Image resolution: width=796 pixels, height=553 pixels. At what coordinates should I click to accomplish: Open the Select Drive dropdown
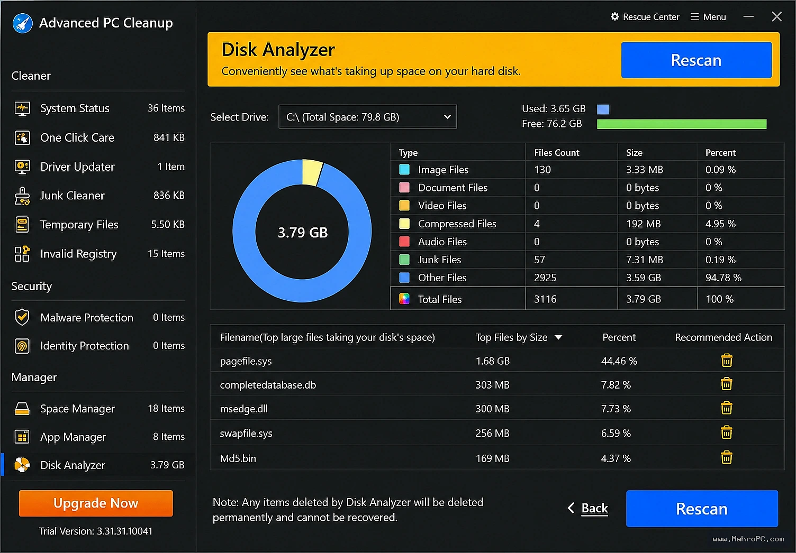pyautogui.click(x=368, y=117)
